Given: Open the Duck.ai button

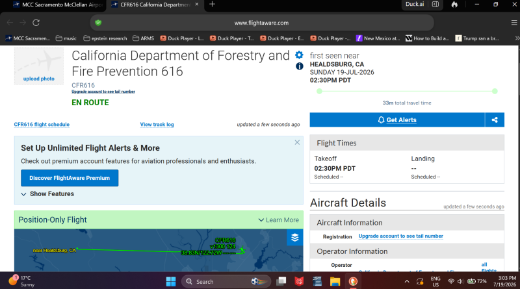Looking at the screenshot, I should pos(415,5).
